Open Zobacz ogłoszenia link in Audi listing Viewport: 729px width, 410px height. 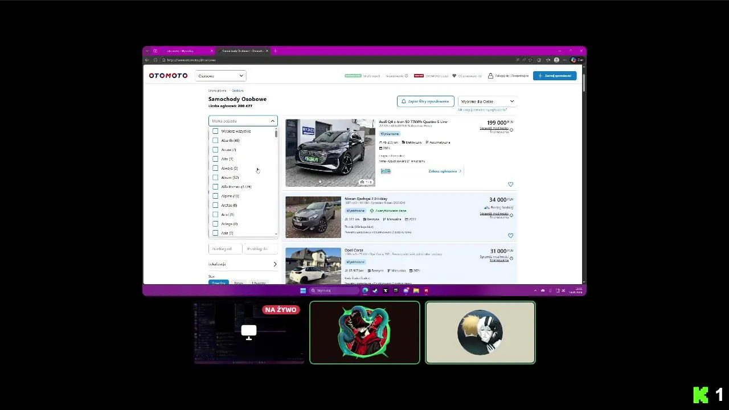(x=445, y=171)
